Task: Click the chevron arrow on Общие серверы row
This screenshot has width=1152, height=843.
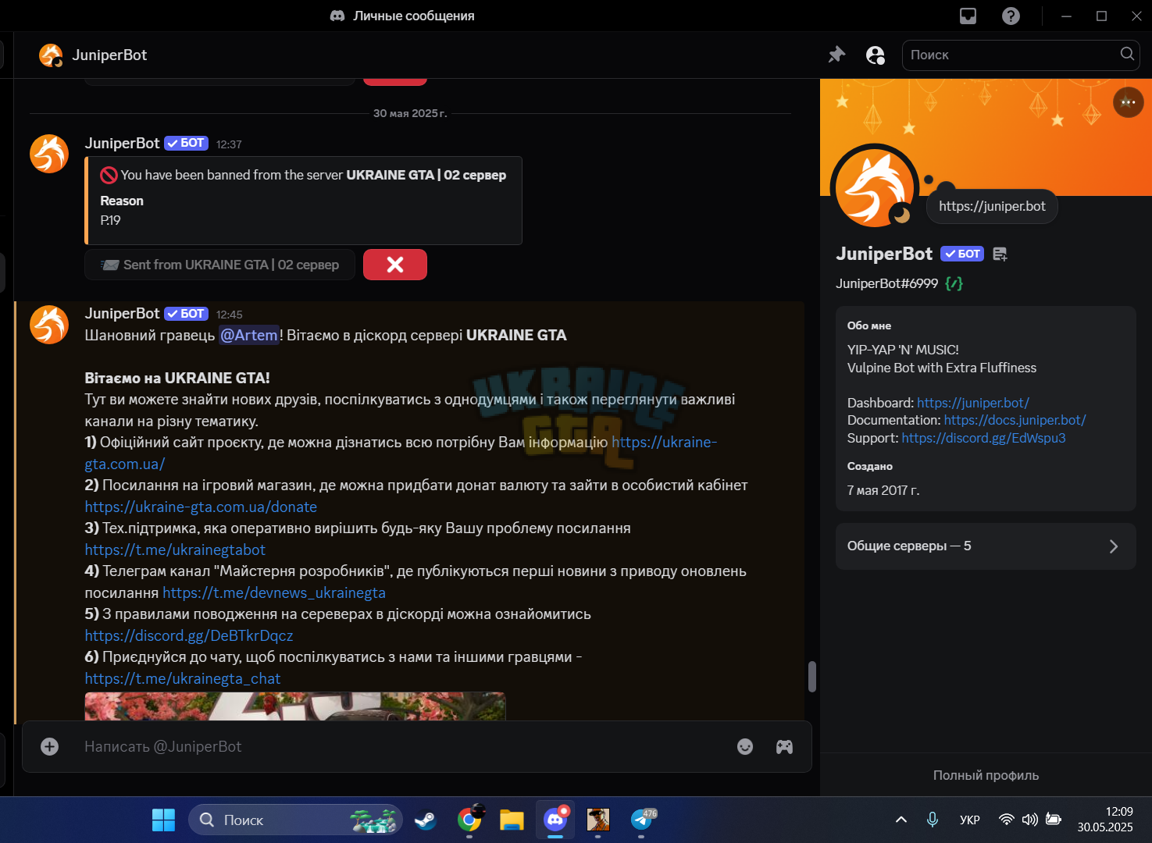Action: coord(1114,546)
